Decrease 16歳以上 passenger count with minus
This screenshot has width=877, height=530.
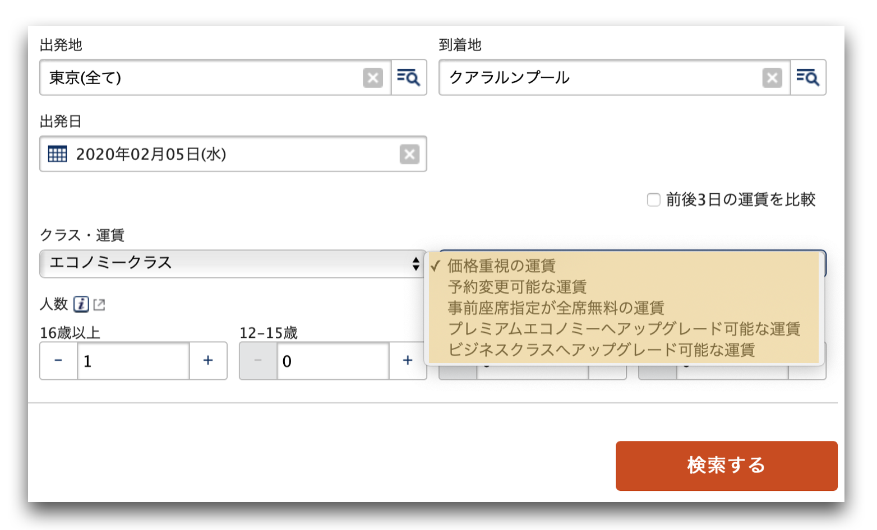[58, 361]
